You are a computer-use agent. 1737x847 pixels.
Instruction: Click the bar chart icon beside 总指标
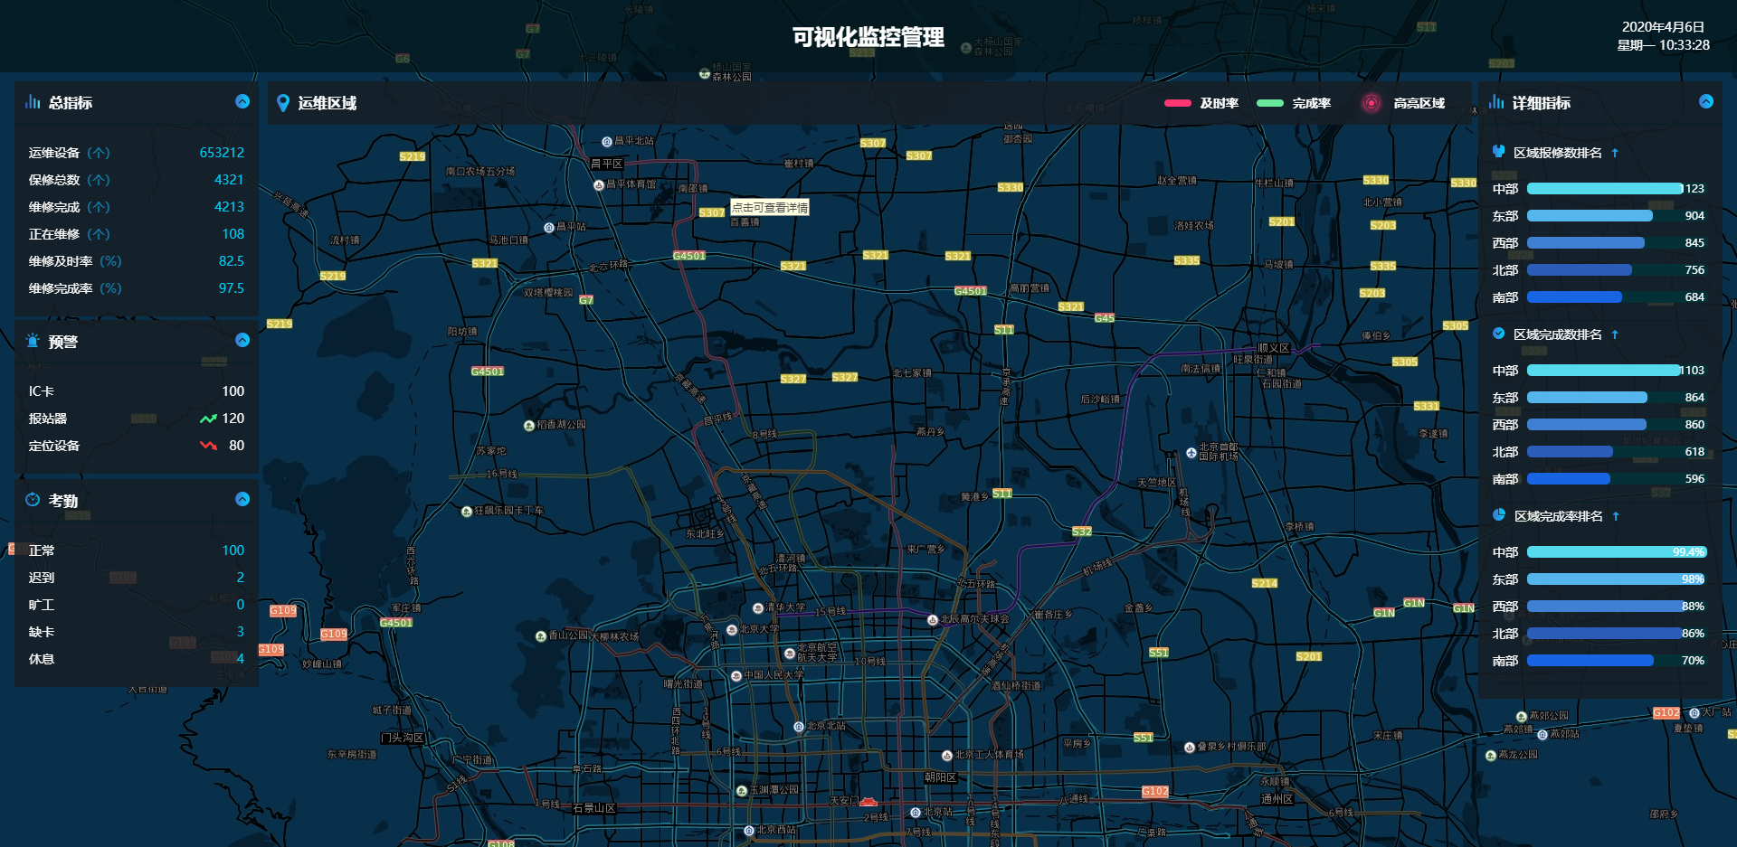click(x=33, y=101)
